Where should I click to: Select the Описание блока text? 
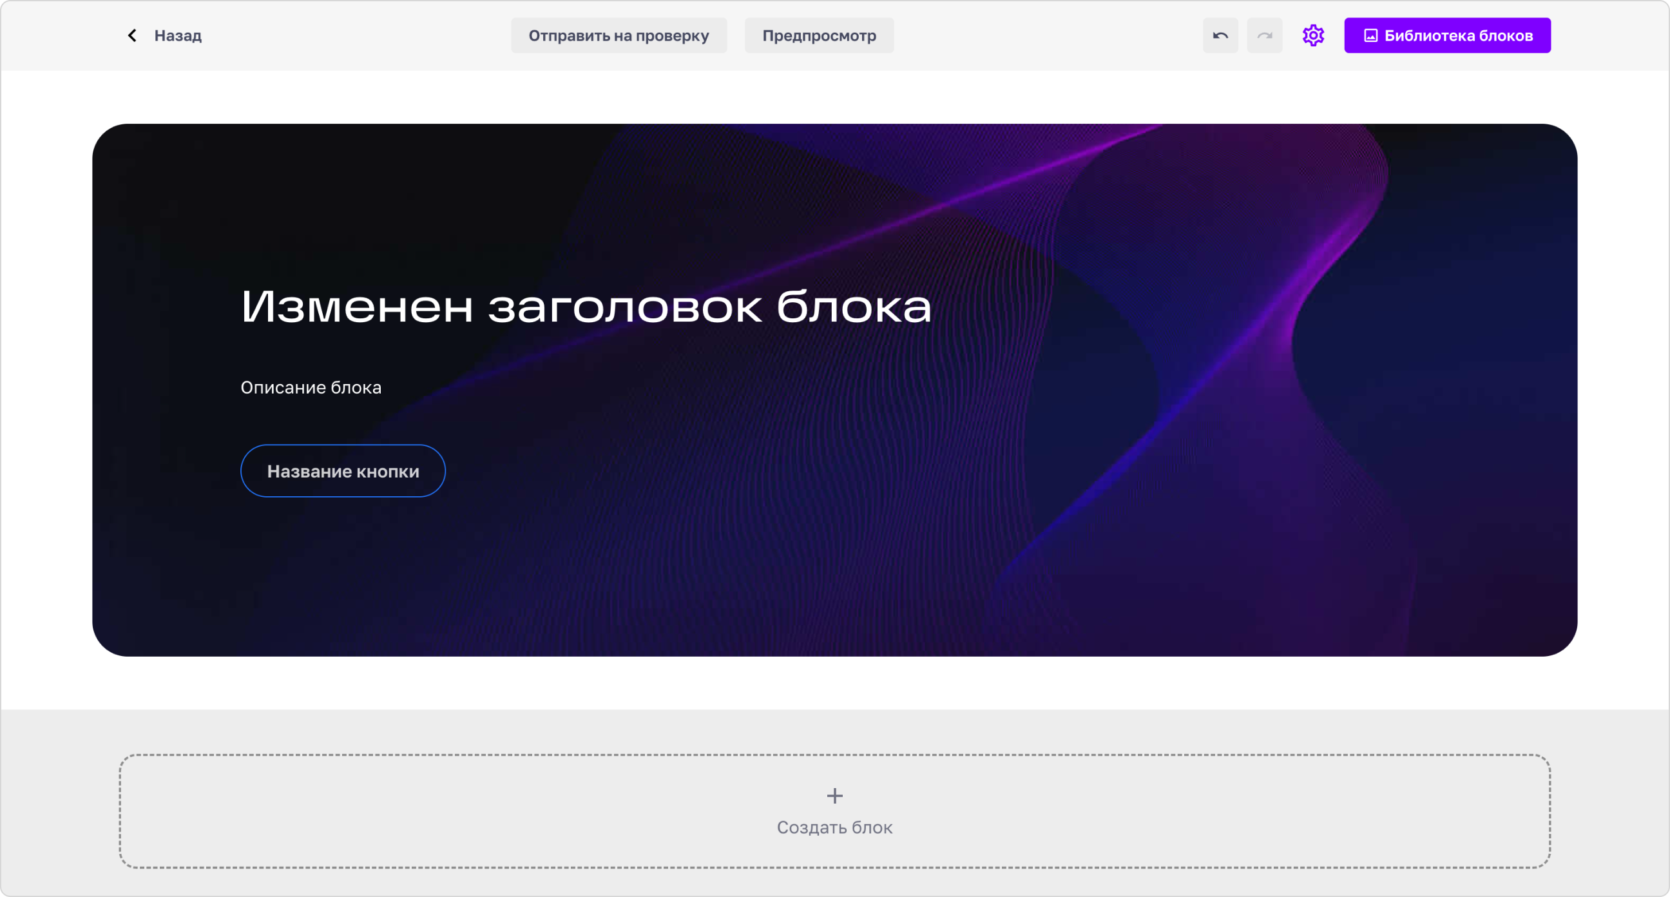pos(311,388)
